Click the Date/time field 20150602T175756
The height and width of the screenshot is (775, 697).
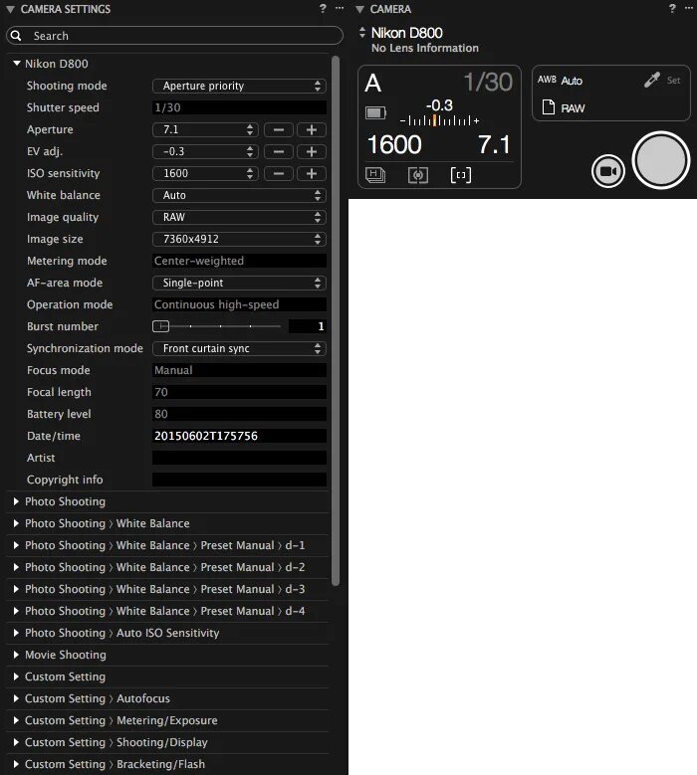point(239,436)
